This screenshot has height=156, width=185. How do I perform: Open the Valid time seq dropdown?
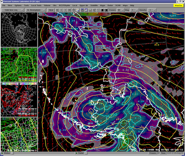point(13,10)
